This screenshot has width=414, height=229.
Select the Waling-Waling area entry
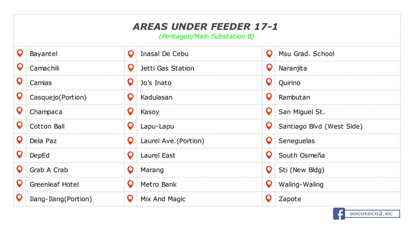coord(301,185)
